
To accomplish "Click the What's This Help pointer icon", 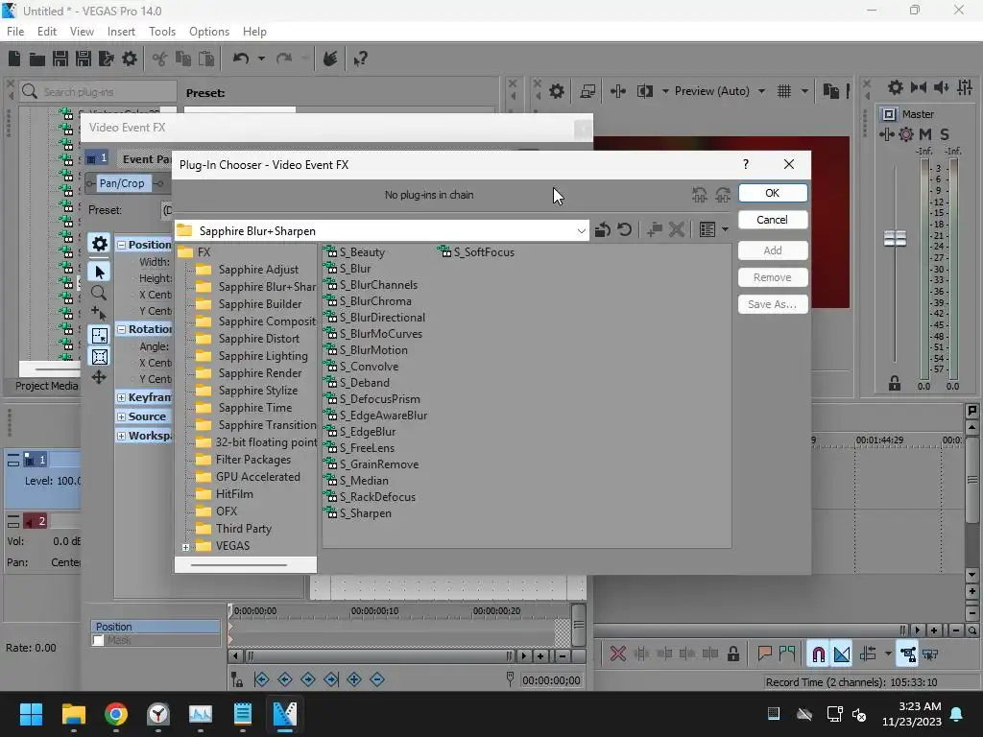I will 360,59.
